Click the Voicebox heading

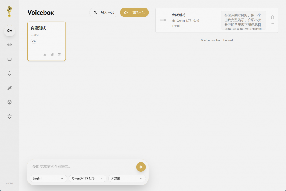41,13
